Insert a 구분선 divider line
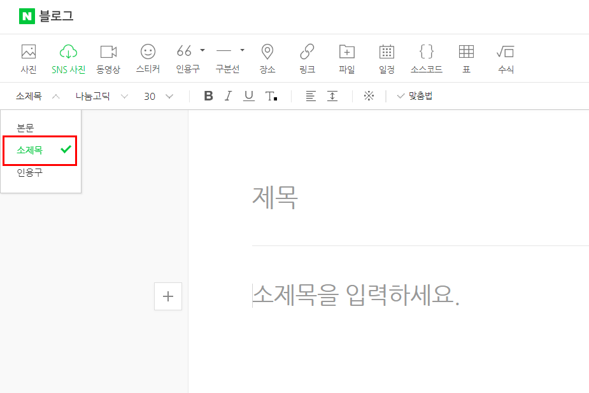Image resolution: width=589 pixels, height=393 pixels. click(227, 59)
